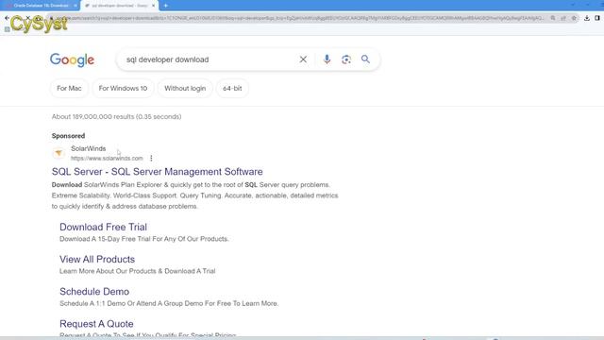Click the zoom magnifier icon in address bar
This screenshot has height=340, width=604.
553,18
